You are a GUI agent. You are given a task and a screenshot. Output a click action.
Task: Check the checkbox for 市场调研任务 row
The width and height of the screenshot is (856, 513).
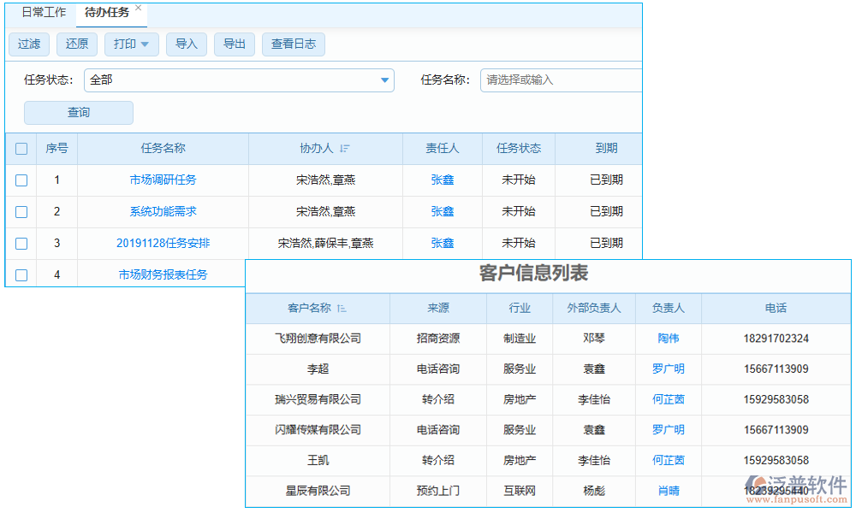pos(21,180)
